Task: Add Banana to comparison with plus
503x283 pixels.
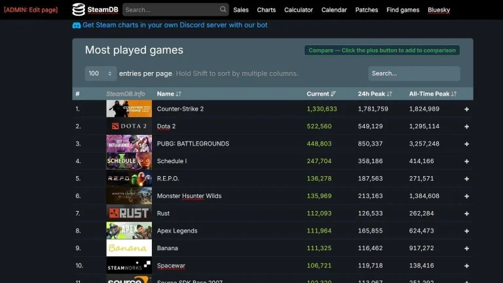Action: 466,248
